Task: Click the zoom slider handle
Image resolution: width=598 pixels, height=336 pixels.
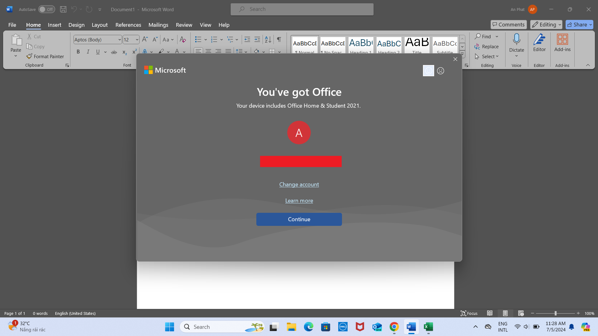Action: (x=555, y=313)
